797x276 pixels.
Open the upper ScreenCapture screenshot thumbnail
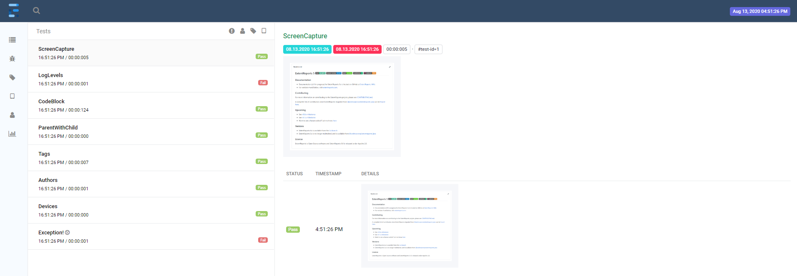[342, 107]
